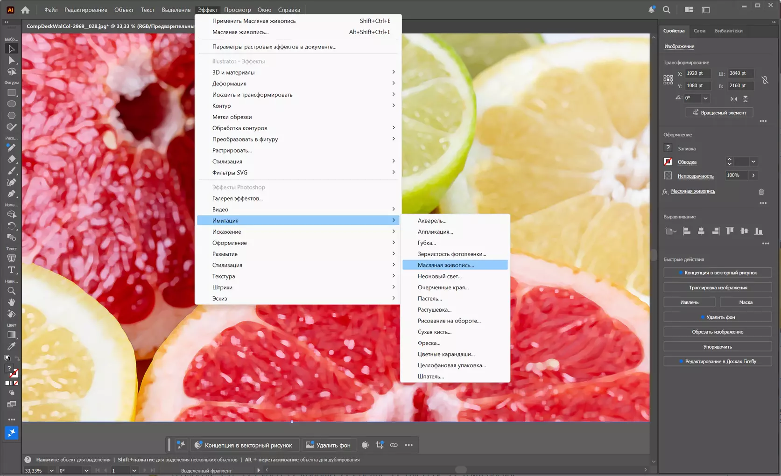
Task: Expand more Transform options ellipsis
Action: [x=763, y=121]
